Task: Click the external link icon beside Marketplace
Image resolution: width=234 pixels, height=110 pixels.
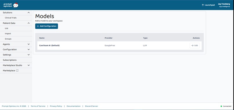Action: [x=17, y=70]
